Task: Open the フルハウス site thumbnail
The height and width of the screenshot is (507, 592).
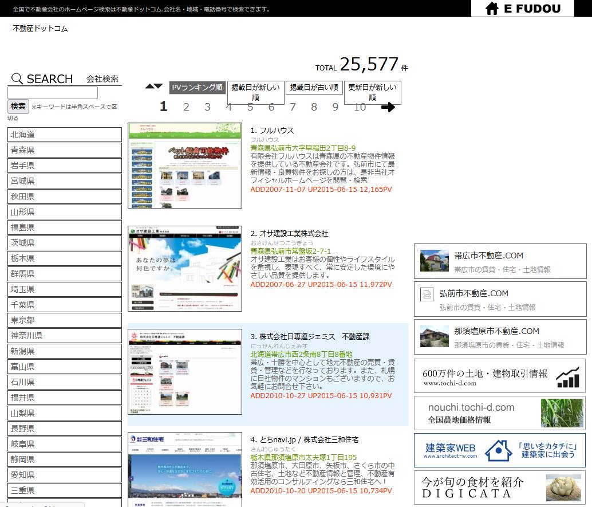Action: pos(185,166)
